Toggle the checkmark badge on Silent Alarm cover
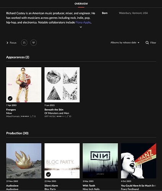162x191 pixels. [49, 174]
